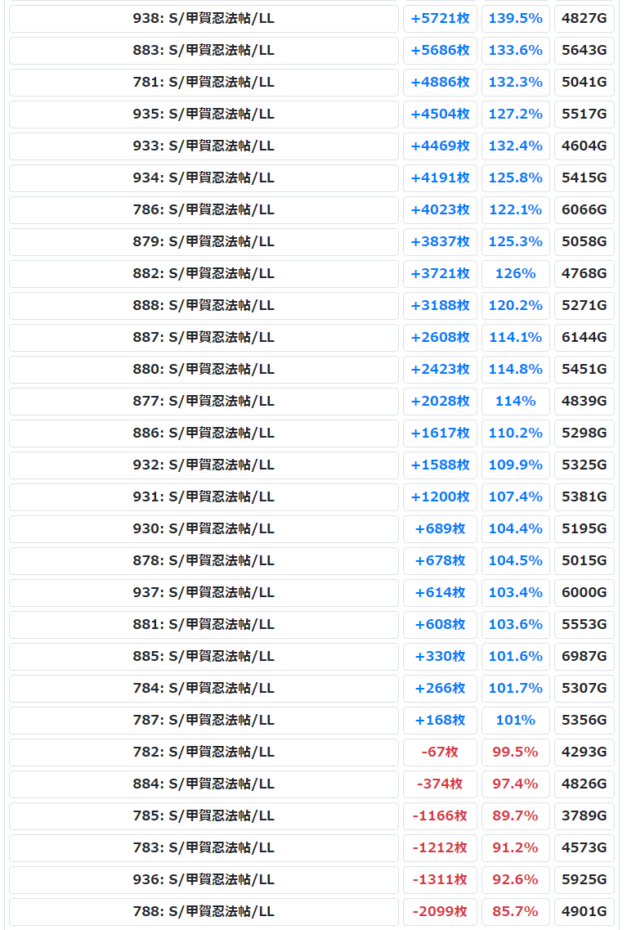Viewport: 627px width, 930px height.
Task: Select machine 931 name cell
Action: click(204, 497)
